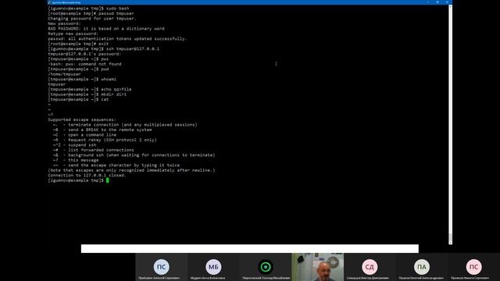
Task: Click the "mkdir dir1" command line
Action: [x=87, y=94]
